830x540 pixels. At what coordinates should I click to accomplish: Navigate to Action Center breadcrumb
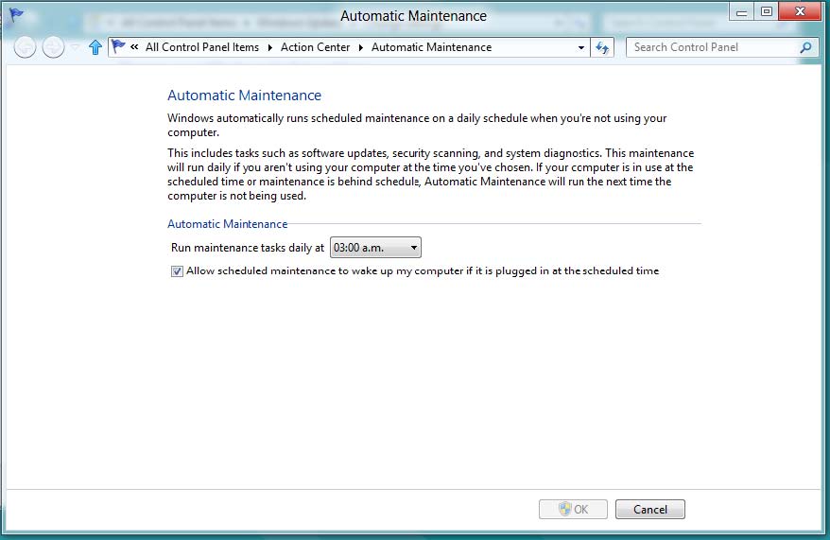coord(315,47)
